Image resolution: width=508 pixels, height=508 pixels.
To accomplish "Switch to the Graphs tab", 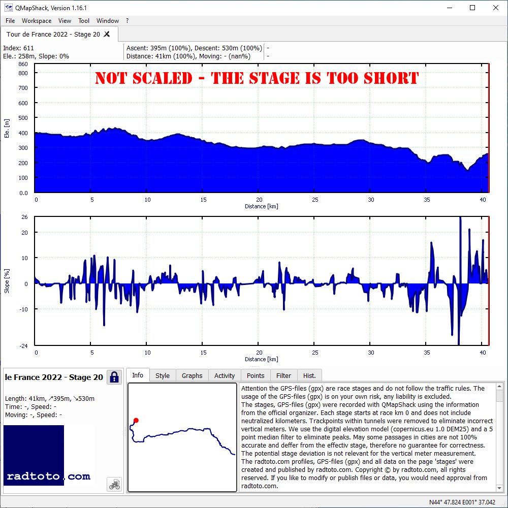I will pos(192,375).
